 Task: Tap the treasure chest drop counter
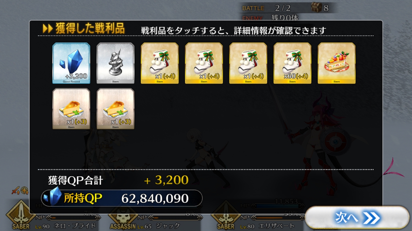[x=320, y=7]
